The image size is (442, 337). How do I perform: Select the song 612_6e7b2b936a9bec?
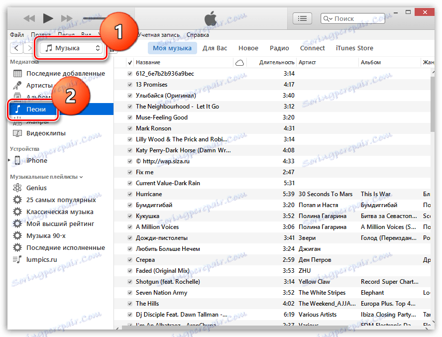click(x=165, y=74)
